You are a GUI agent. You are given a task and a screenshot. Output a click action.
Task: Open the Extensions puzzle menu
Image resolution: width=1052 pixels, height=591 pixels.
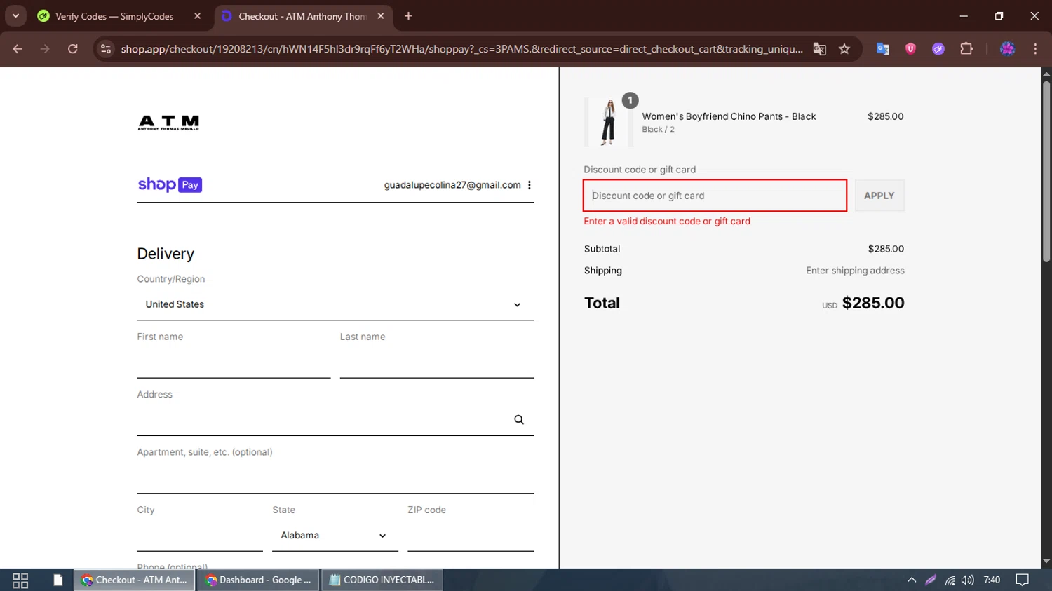pos(966,48)
